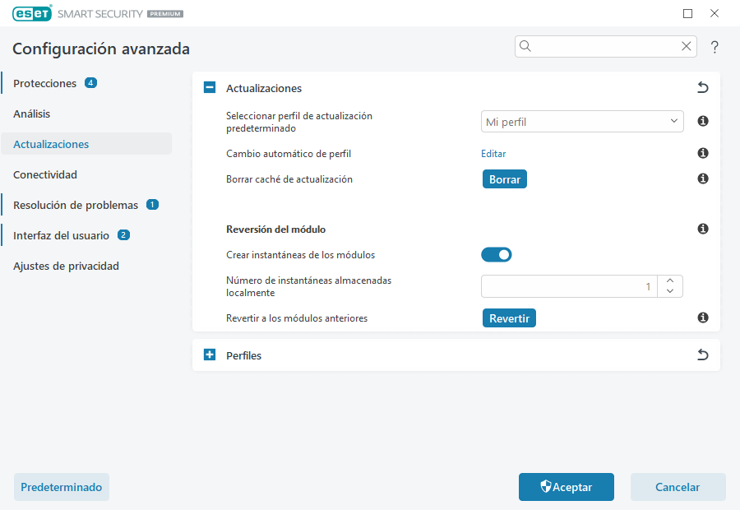Increase stored snapshots with the up stepper arrow

pyautogui.click(x=671, y=280)
